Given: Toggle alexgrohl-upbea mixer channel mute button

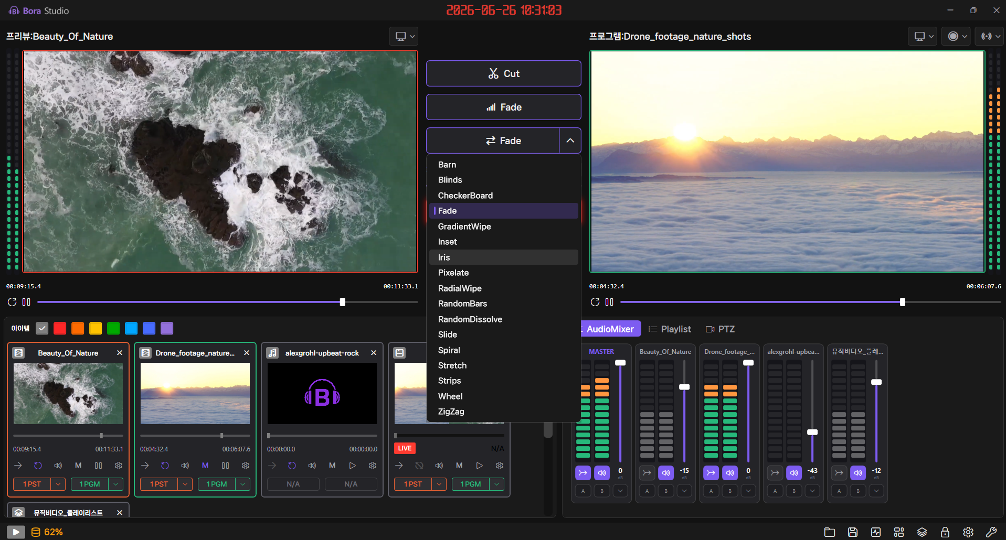Looking at the screenshot, I should 794,473.
